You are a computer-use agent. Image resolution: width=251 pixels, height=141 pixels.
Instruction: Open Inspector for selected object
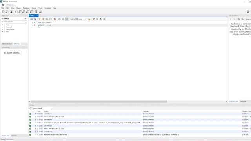[11, 12]
